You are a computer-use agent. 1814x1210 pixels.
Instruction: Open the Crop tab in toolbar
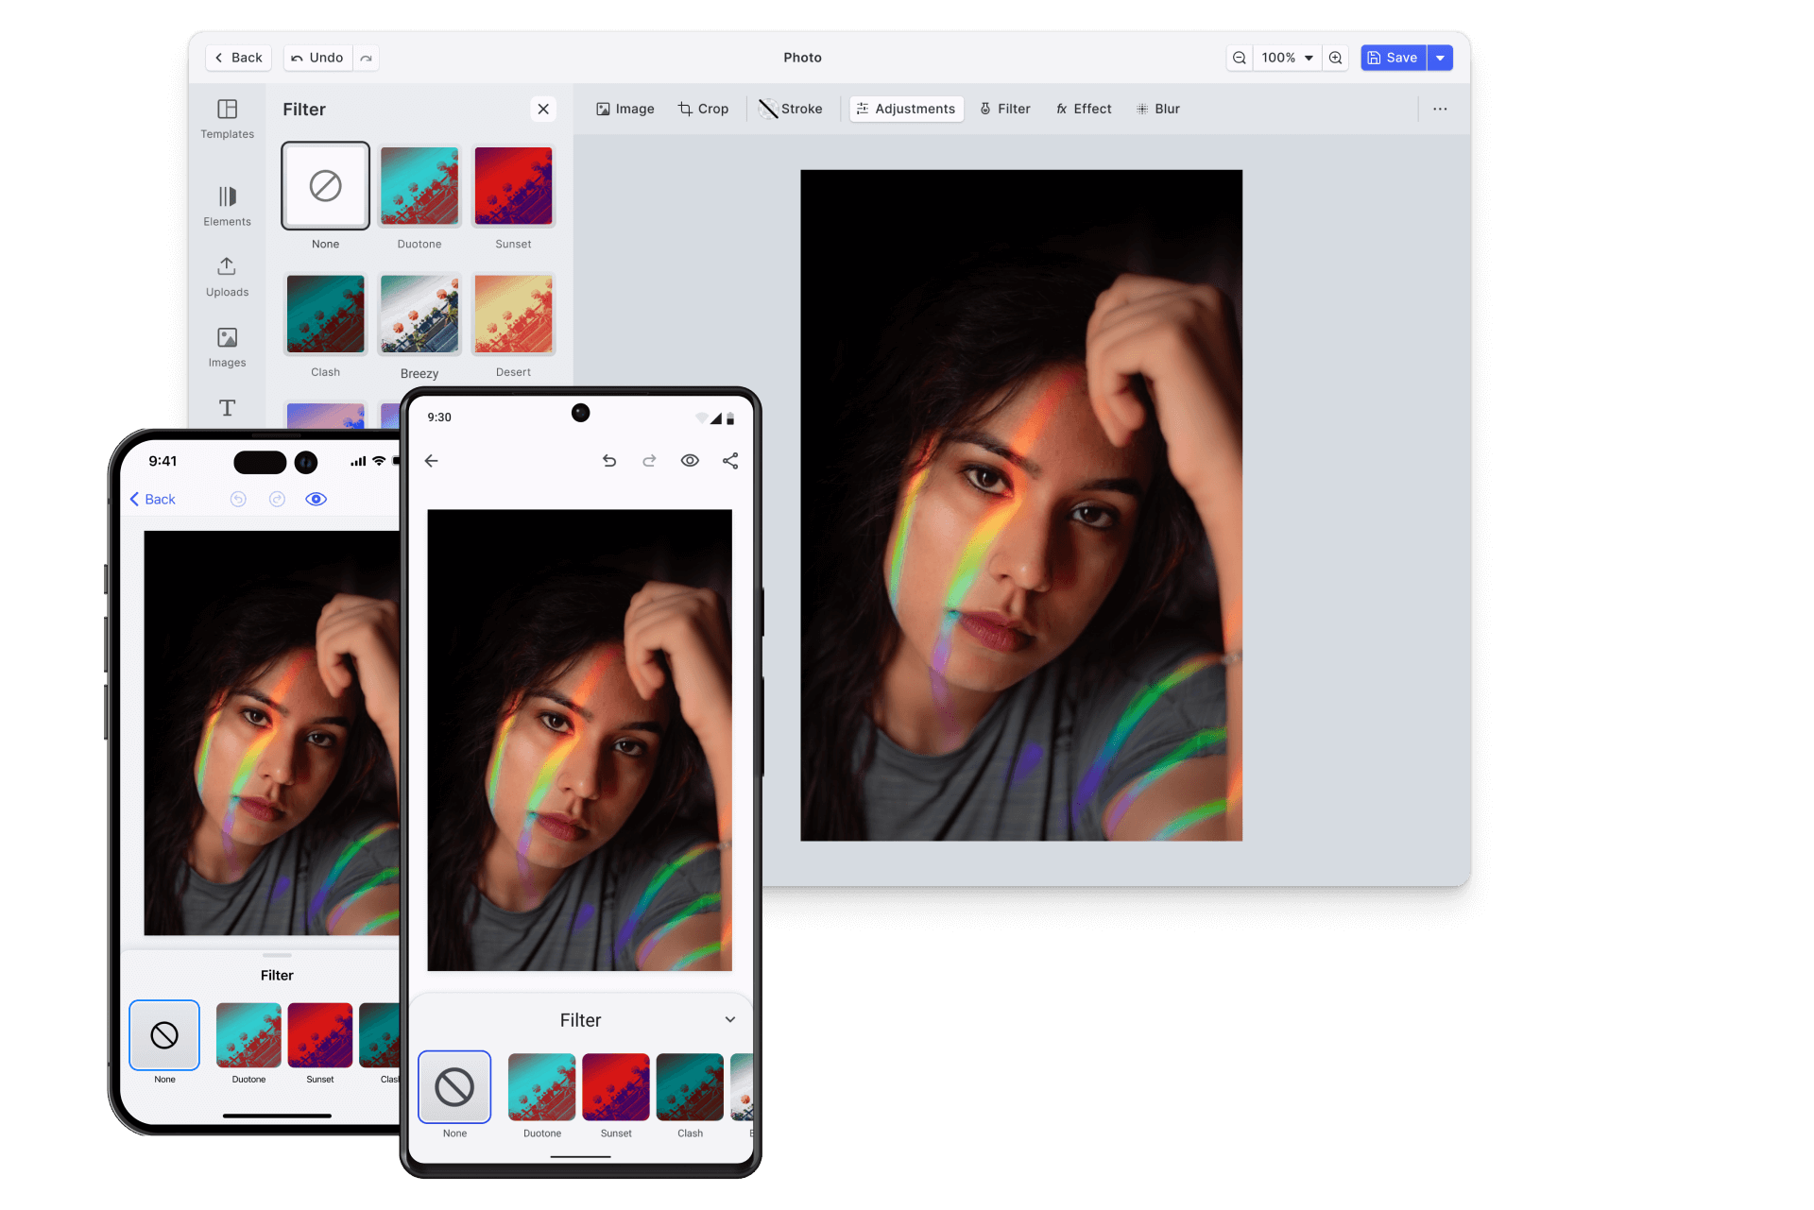(x=703, y=109)
